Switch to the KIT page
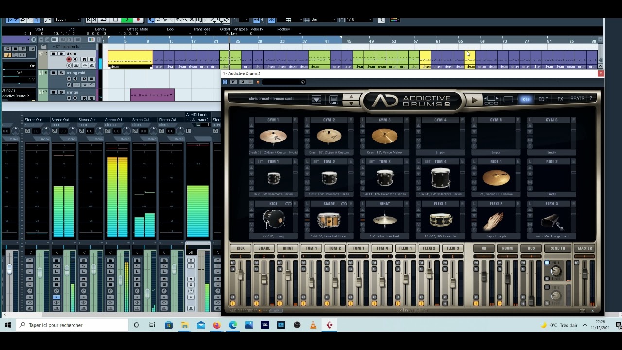The height and width of the screenshot is (350, 622). click(x=526, y=99)
